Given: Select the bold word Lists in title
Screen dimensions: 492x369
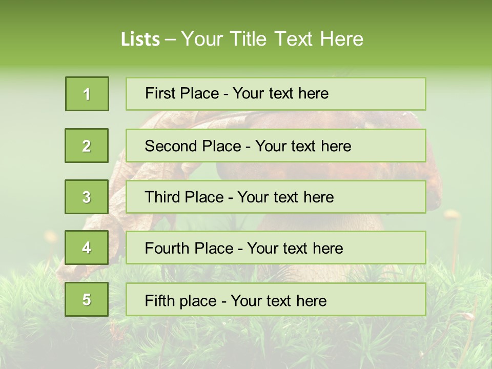Looking at the screenshot, I should pyautogui.click(x=140, y=39).
